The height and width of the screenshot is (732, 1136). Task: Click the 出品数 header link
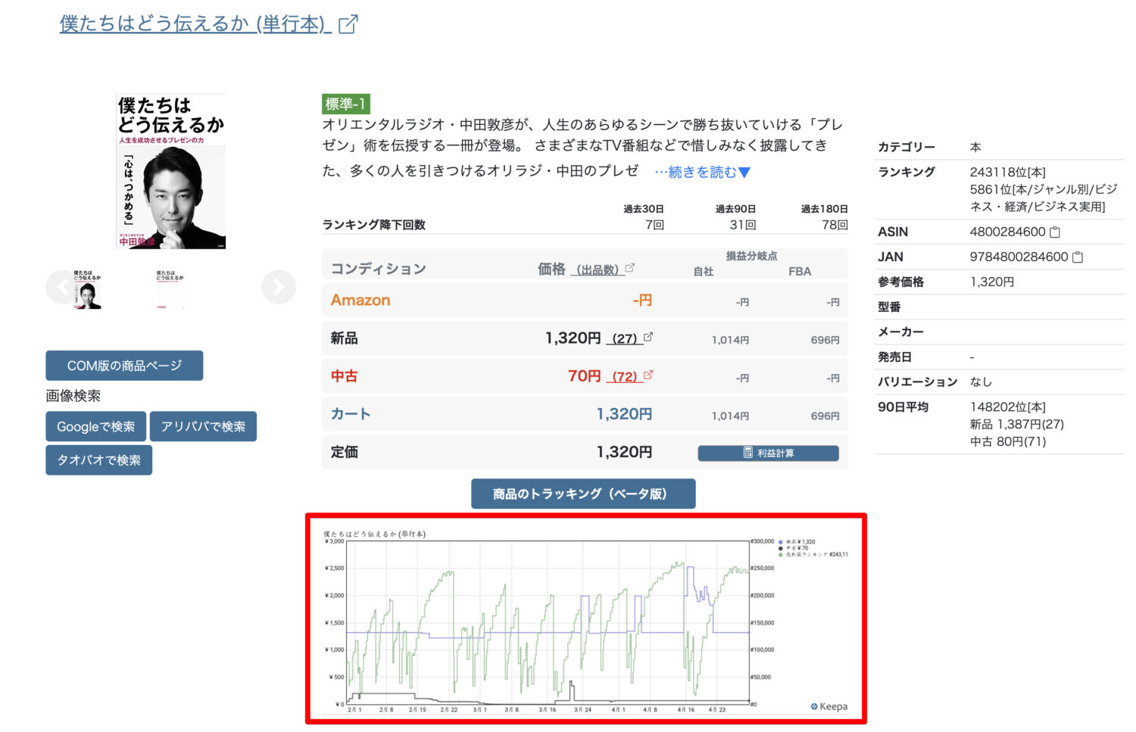tap(597, 269)
